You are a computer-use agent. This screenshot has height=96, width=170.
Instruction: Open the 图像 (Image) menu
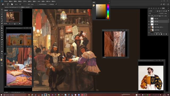pyautogui.click(x=15, y=1)
